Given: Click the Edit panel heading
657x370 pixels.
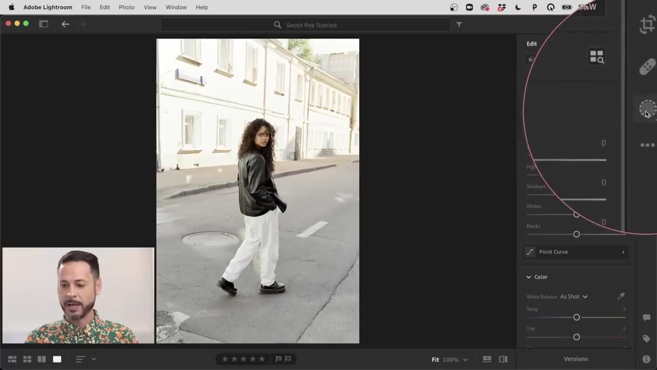Looking at the screenshot, I should (532, 44).
